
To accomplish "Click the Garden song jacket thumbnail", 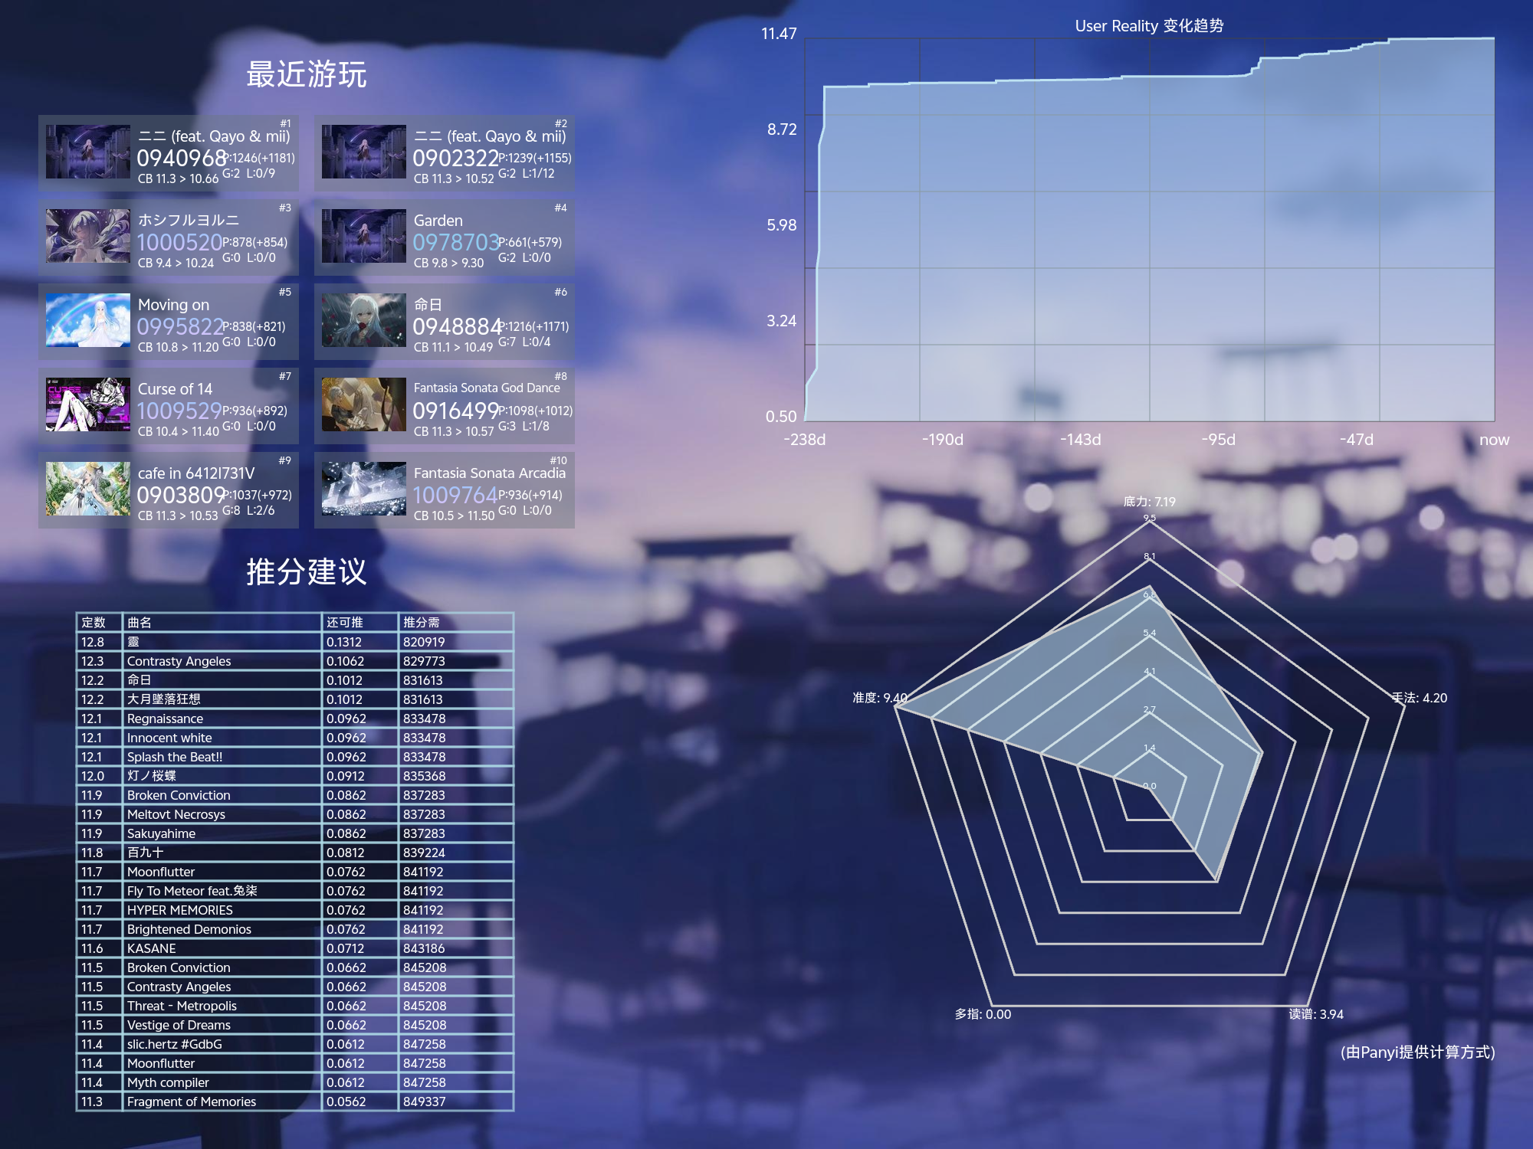I will (x=363, y=237).
